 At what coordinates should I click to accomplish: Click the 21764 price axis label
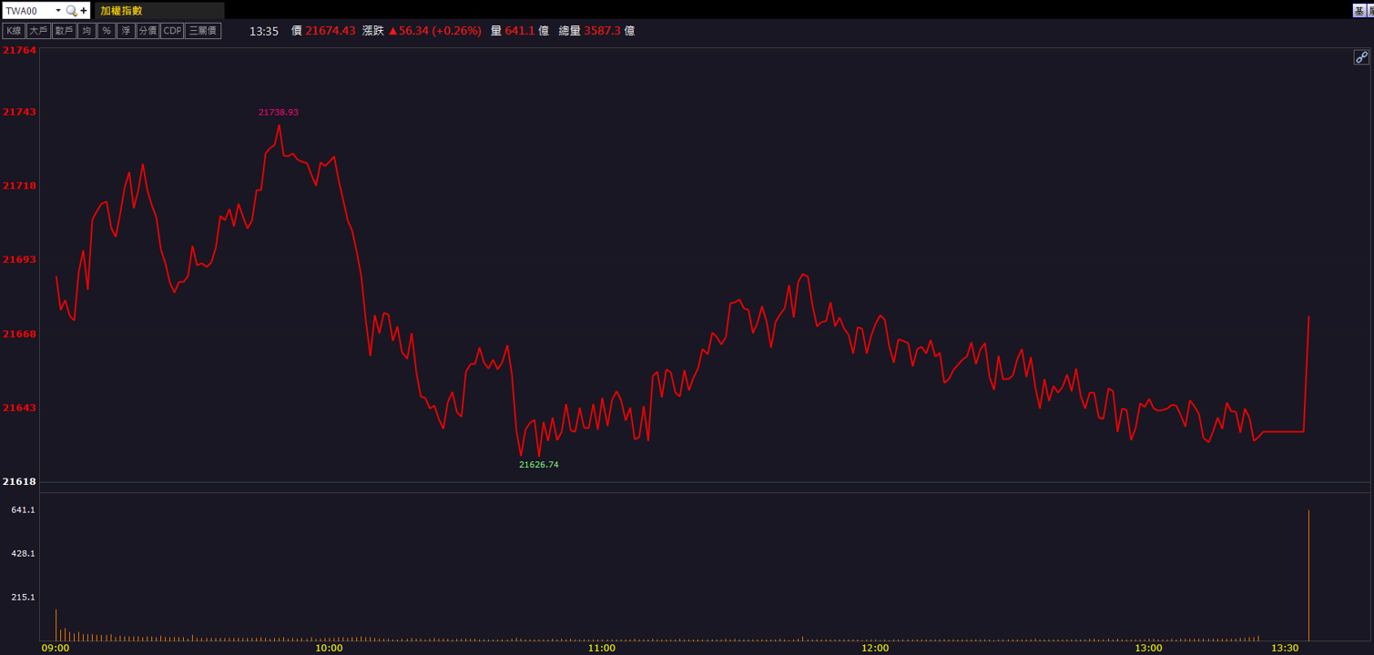coord(20,50)
